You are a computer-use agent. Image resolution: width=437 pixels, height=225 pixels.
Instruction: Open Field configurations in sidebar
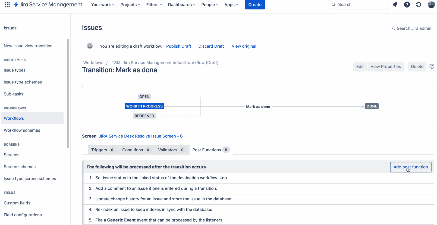point(23,215)
